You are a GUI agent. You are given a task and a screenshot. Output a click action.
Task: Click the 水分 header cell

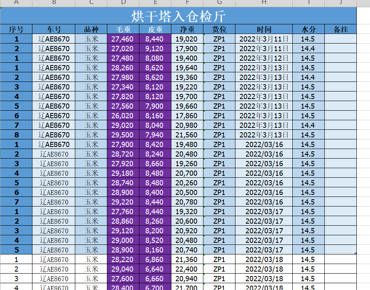[309, 29]
